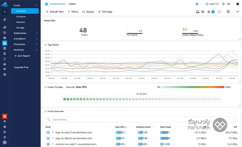Sort by Memory Used column header
The width and height of the screenshot is (242, 147).
click(x=143, y=127)
